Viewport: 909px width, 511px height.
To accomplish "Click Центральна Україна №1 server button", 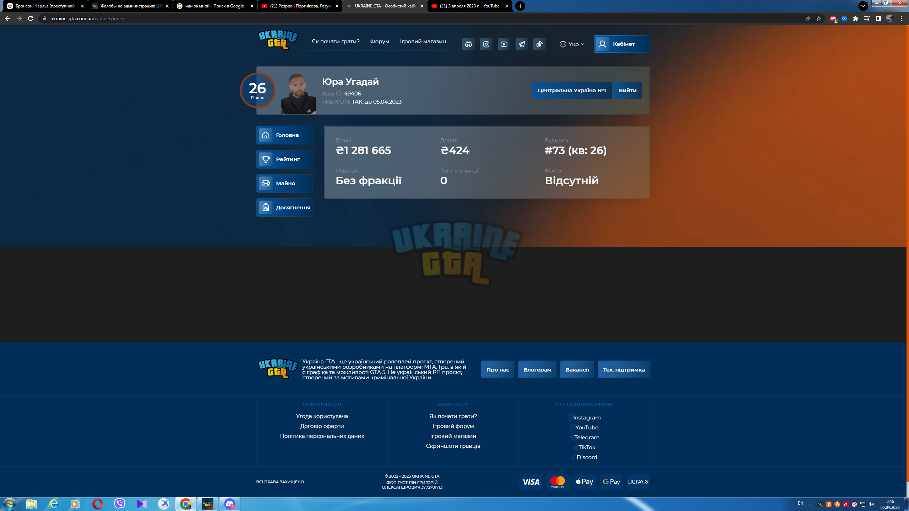I will [x=572, y=90].
